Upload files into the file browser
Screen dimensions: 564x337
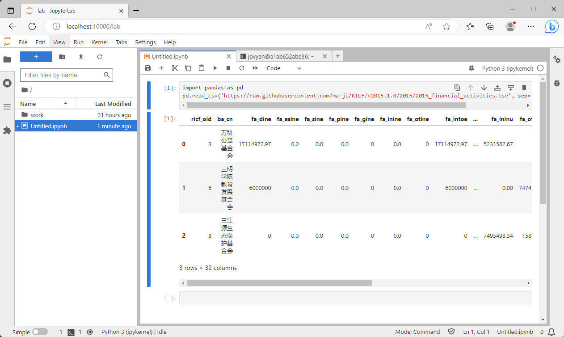click(x=81, y=57)
